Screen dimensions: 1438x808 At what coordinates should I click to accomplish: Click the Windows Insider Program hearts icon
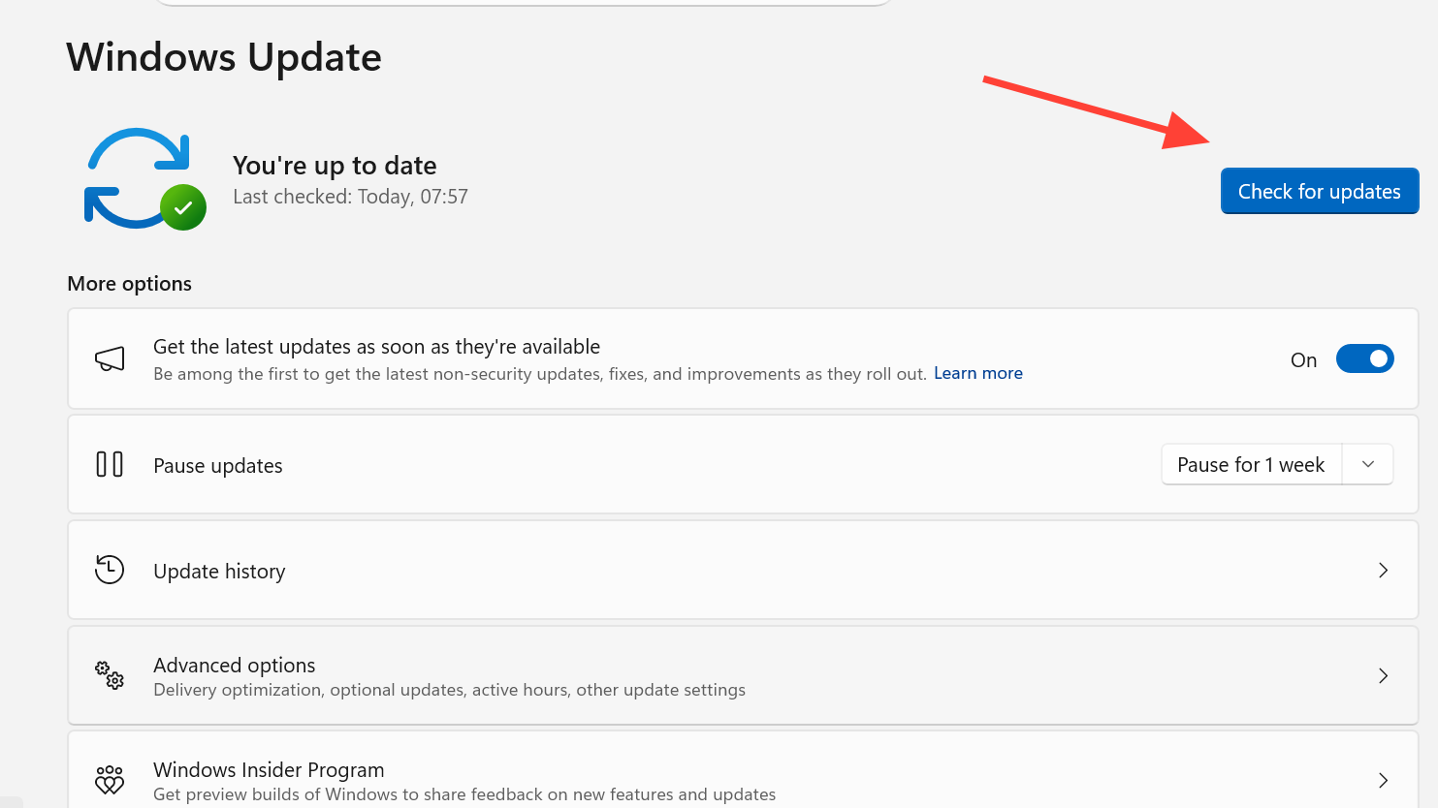pos(110,780)
